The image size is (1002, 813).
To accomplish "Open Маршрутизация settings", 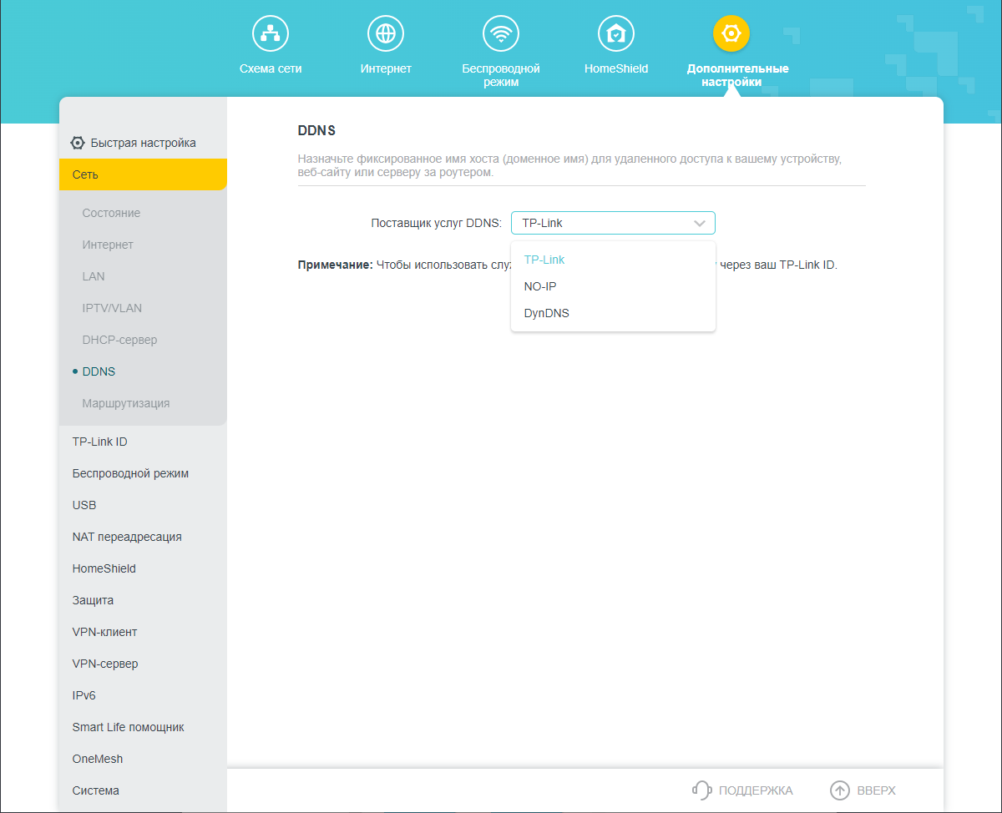I will [x=126, y=403].
